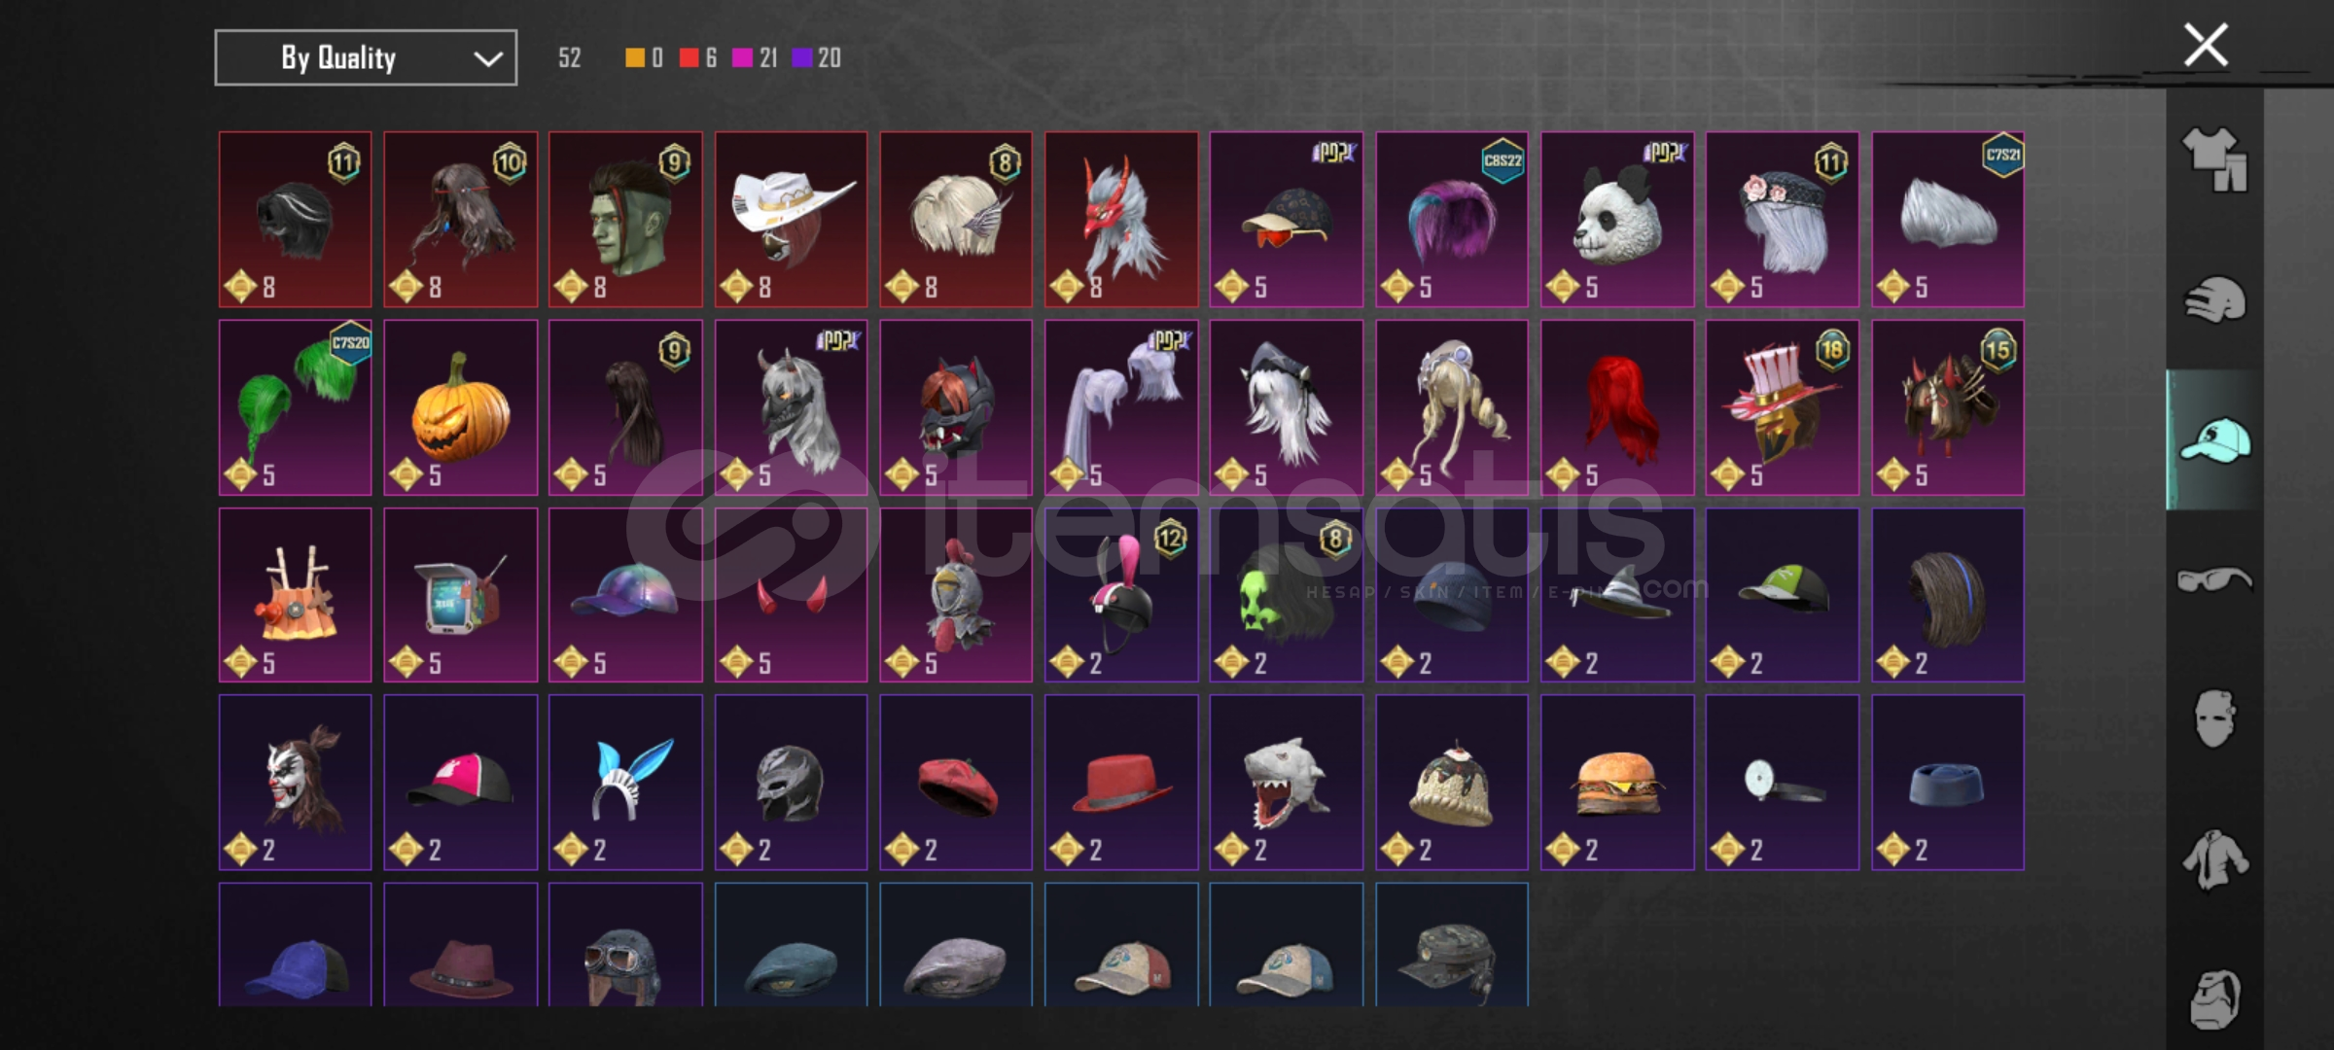Open the clothing outfit category icon
The image size is (2334, 1050).
tap(2214, 159)
